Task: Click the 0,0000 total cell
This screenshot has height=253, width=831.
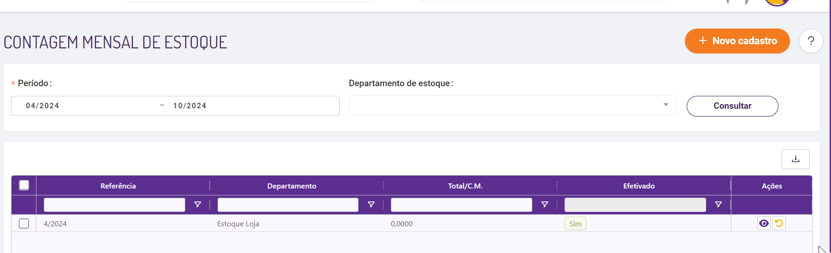Action: pyautogui.click(x=402, y=224)
